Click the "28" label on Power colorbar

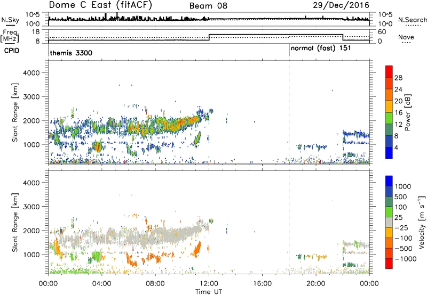pos(398,78)
